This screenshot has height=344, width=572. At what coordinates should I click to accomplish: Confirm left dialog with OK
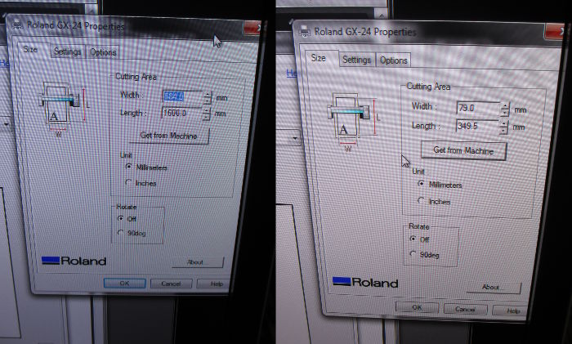coord(124,283)
